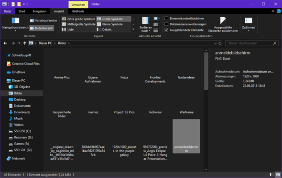Open the Bildtools tab
This screenshot has height=178, width=282.
tap(78, 11)
